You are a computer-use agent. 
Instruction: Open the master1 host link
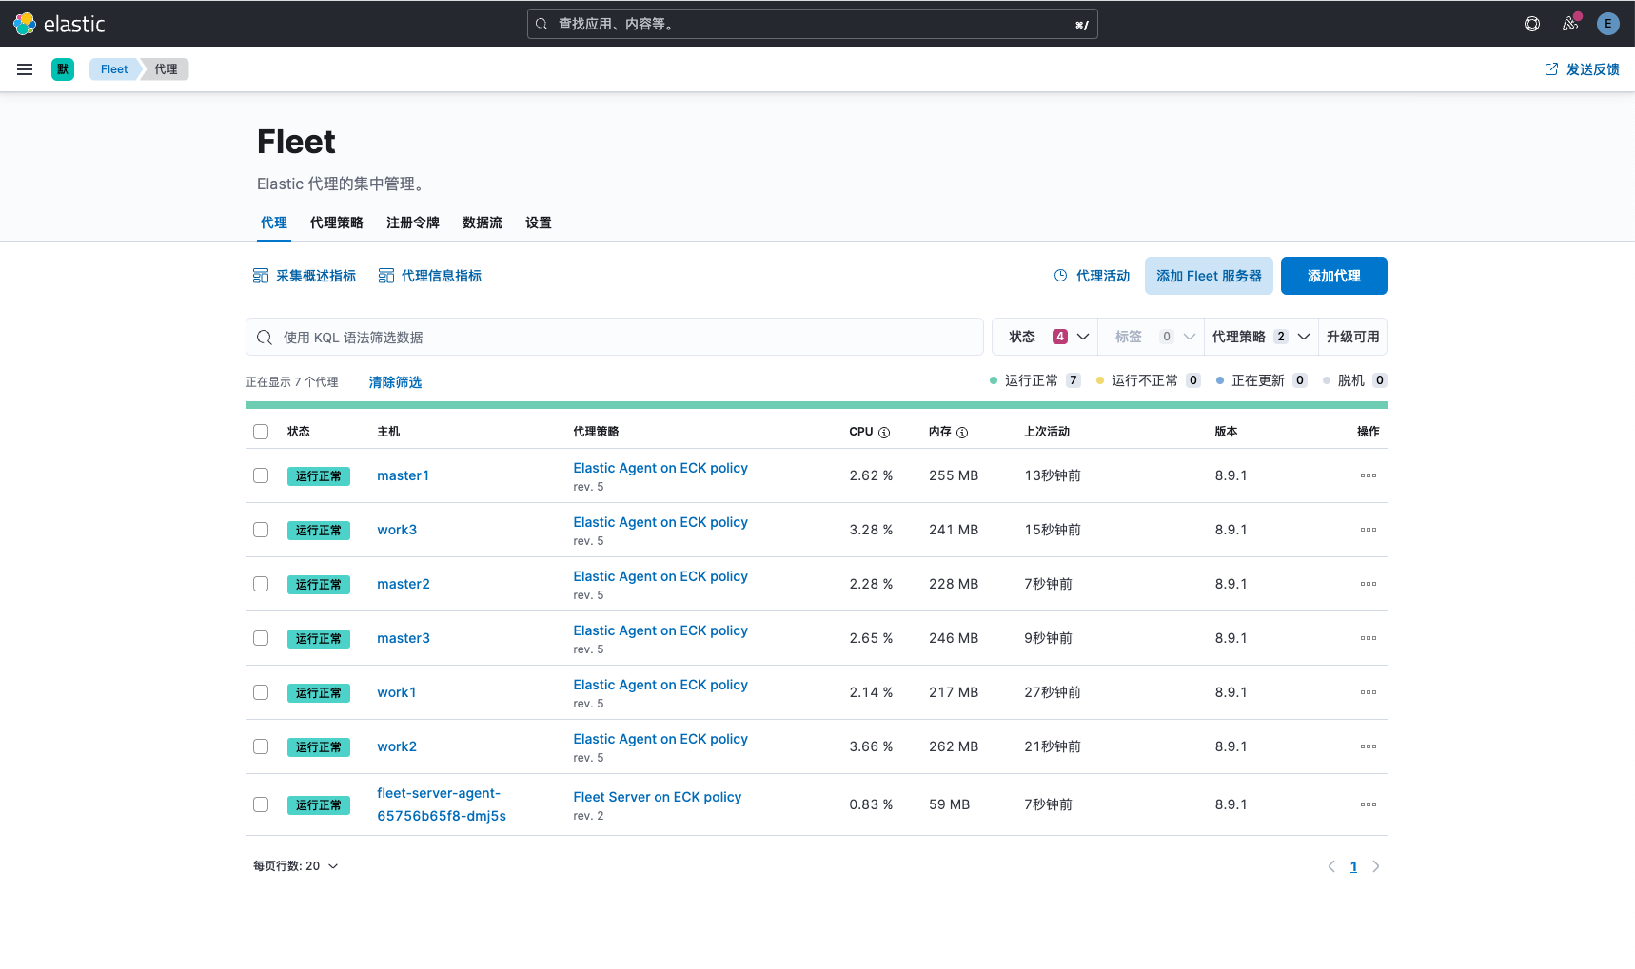(403, 475)
